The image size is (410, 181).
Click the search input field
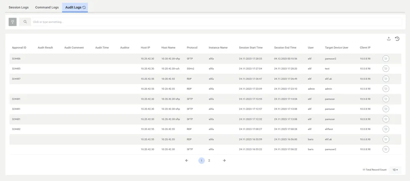point(217,22)
